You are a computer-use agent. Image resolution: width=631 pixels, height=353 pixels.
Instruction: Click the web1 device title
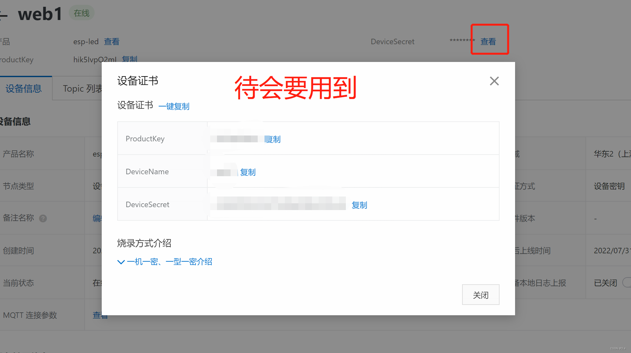pyautogui.click(x=40, y=14)
